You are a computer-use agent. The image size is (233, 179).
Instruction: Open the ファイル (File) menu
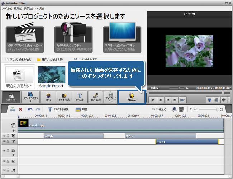click(x=7, y=8)
